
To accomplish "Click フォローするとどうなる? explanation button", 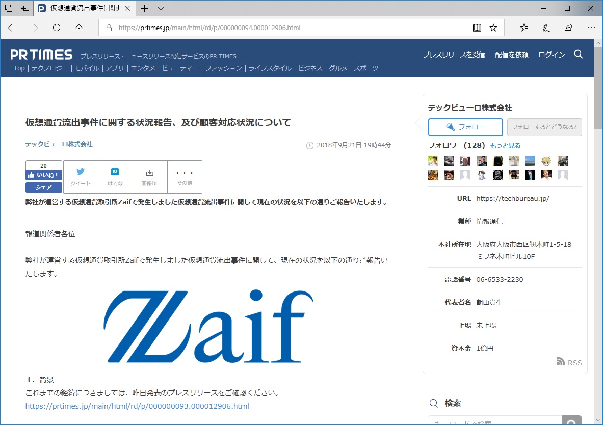I will [x=544, y=127].
